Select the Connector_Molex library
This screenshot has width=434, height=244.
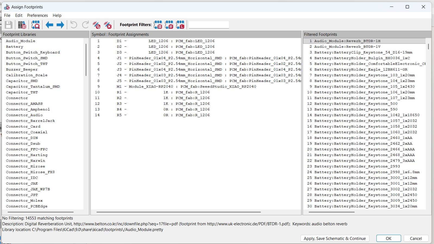point(24,201)
